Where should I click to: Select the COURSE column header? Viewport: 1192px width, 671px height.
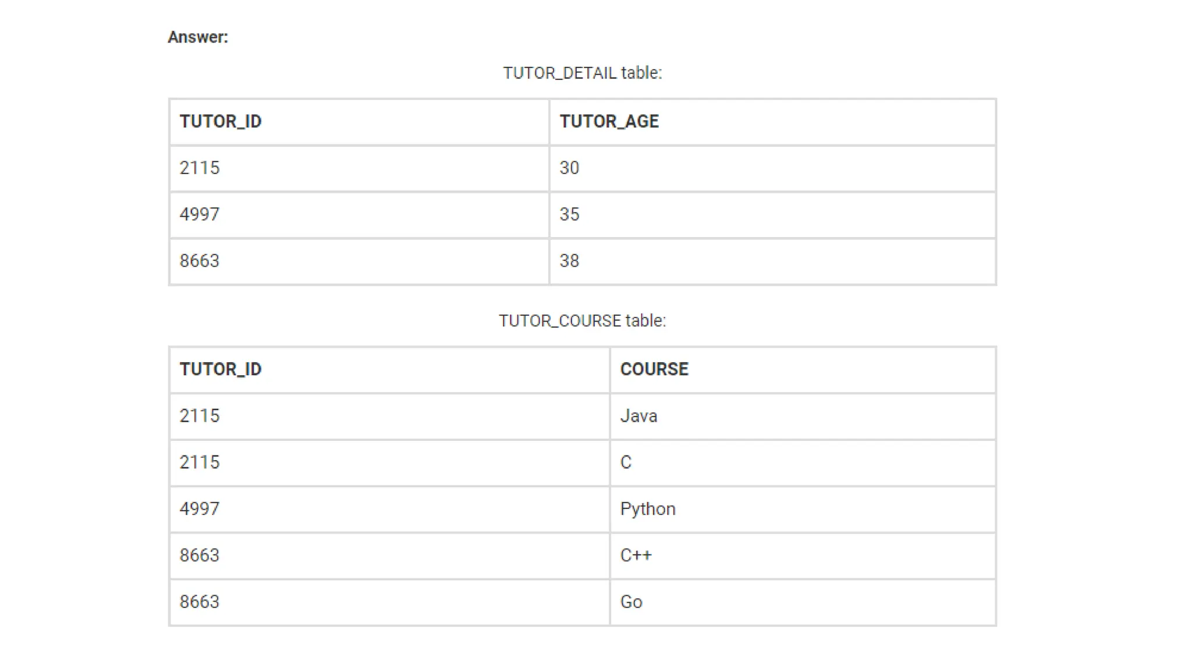(654, 369)
